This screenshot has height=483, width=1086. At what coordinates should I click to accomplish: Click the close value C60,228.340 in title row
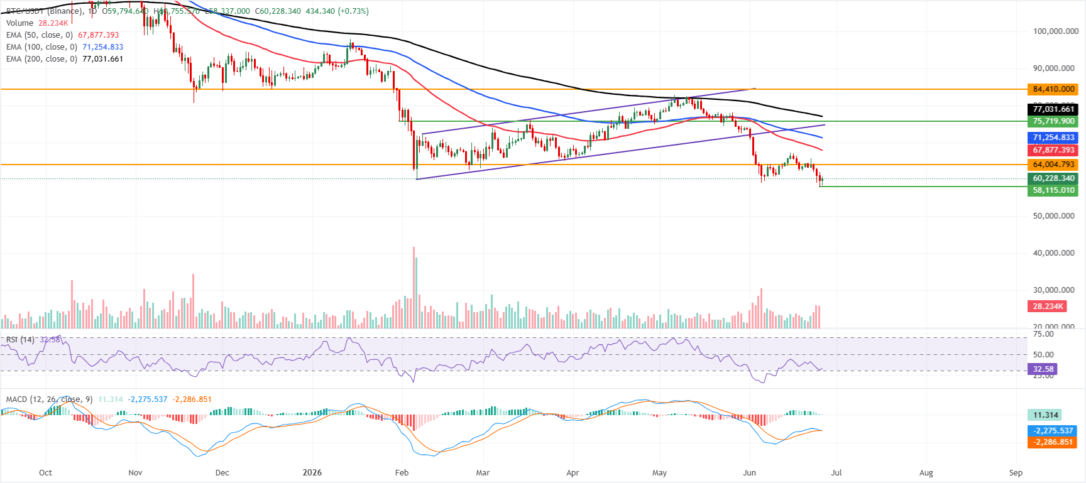coord(278,11)
